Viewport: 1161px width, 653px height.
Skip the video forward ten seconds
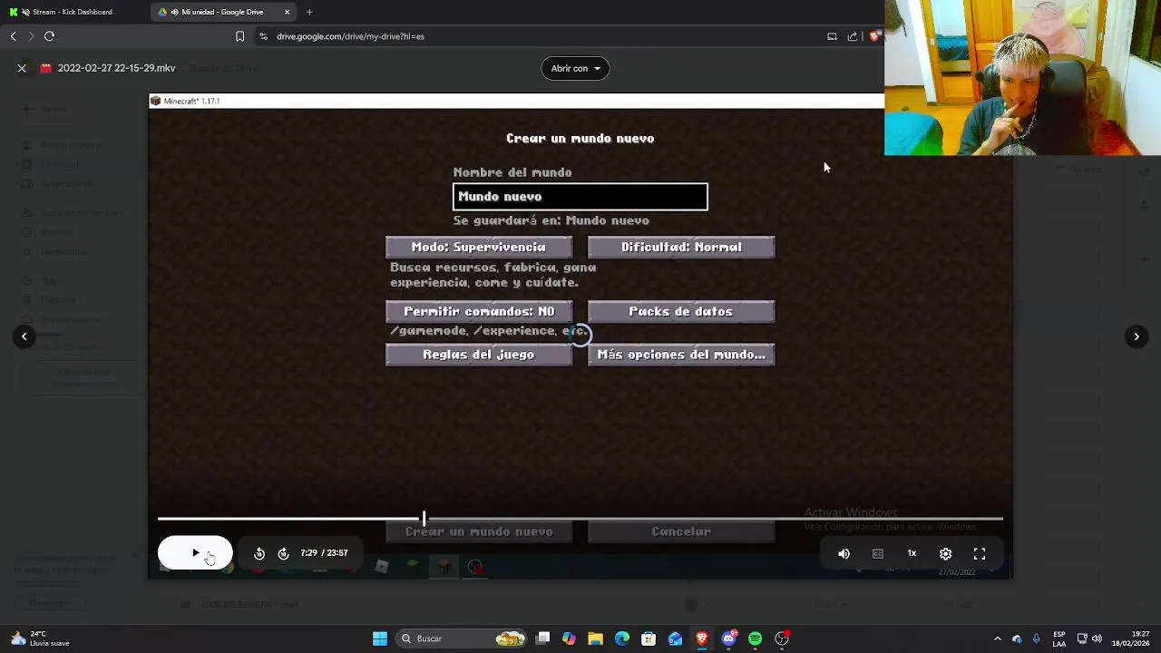(x=283, y=553)
